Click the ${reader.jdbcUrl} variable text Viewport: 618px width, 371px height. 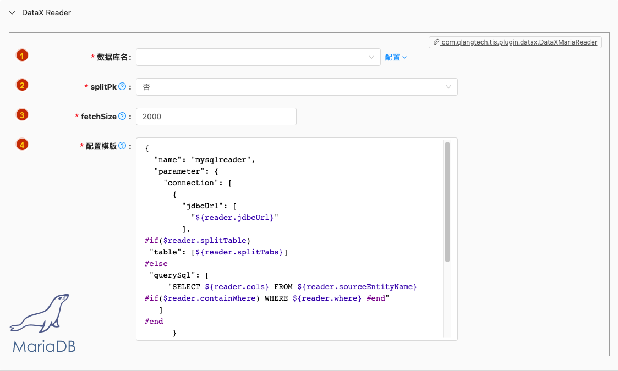click(x=234, y=218)
